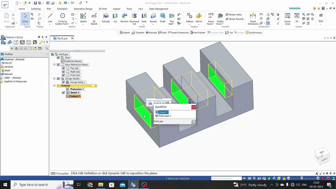Viewport: 336px width, 189px height.
Task: Open the Simulation tab
Action: 62,9
